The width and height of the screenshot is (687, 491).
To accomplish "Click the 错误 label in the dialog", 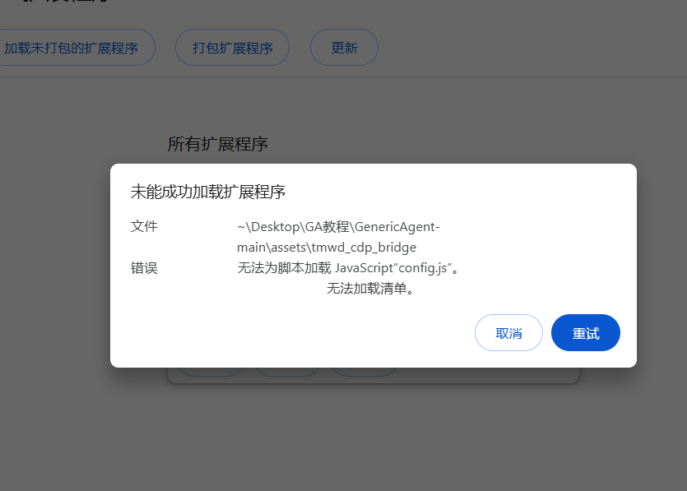I will 144,268.
